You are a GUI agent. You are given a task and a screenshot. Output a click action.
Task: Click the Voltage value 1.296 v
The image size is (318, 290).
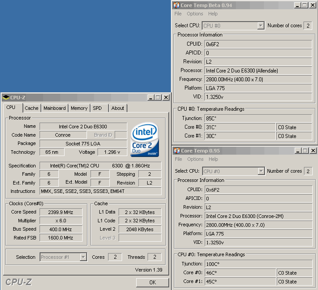point(112,152)
